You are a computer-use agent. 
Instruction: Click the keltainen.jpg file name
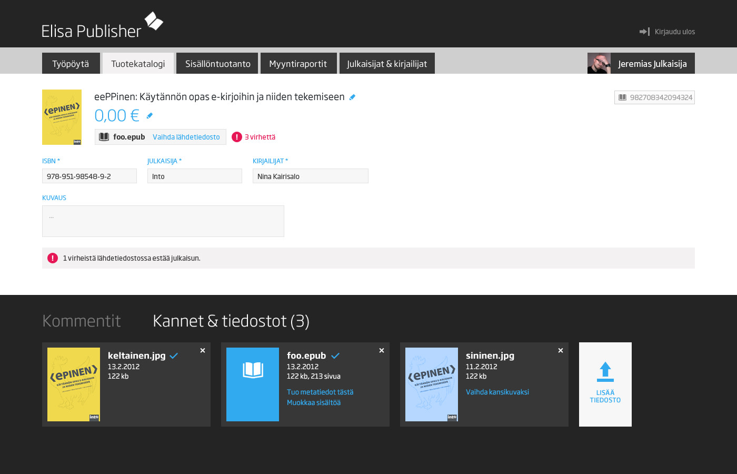pyautogui.click(x=137, y=355)
